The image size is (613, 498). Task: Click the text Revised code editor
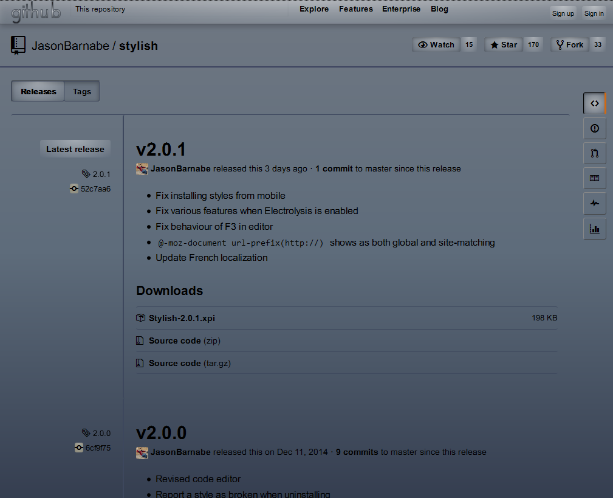pos(198,479)
